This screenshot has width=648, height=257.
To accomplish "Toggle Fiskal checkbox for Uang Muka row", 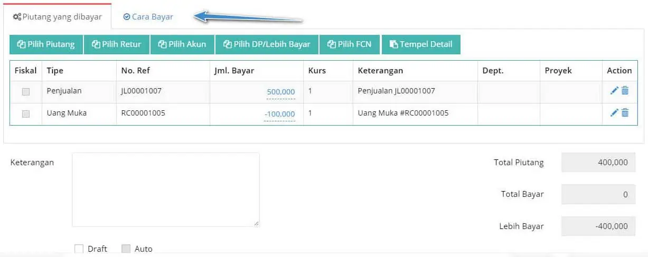I will 26,113.
